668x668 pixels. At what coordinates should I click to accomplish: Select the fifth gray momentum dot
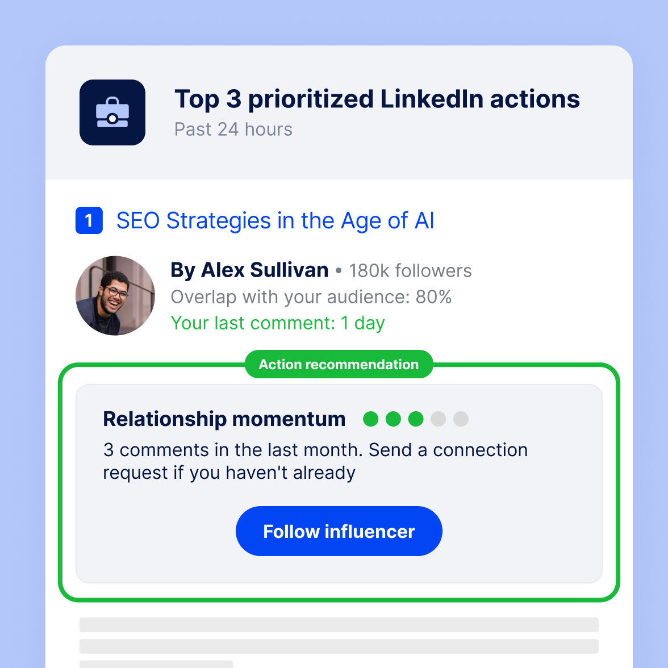461,419
